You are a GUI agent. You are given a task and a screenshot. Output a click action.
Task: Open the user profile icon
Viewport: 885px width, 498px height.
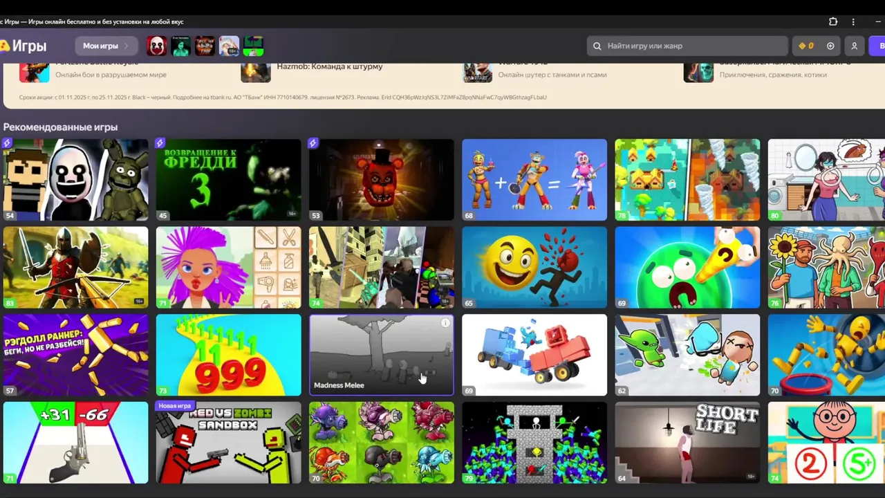pyautogui.click(x=854, y=46)
